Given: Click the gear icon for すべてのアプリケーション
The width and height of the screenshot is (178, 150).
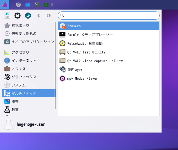Looking at the screenshot, I should point(7,42).
